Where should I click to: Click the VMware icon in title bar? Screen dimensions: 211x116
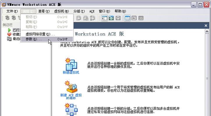[x=4, y=5]
